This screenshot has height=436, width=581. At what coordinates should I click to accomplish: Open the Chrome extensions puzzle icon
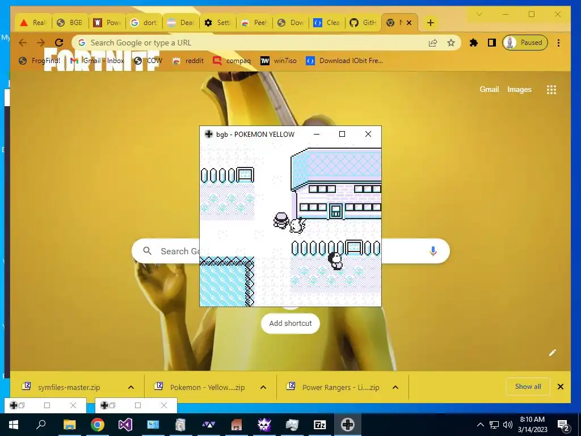[x=474, y=43]
